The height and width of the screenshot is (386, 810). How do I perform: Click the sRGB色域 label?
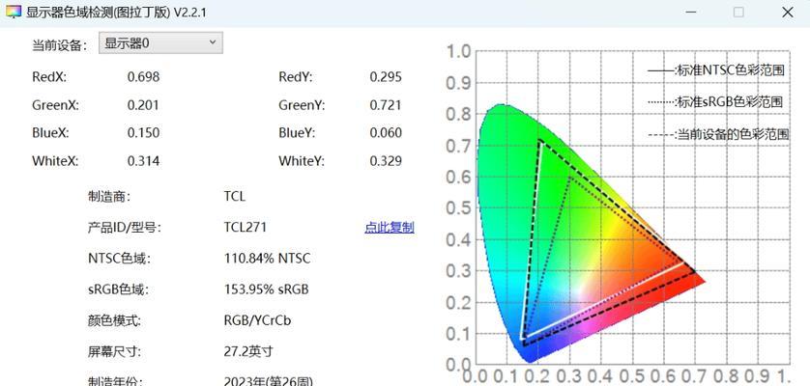pos(118,289)
